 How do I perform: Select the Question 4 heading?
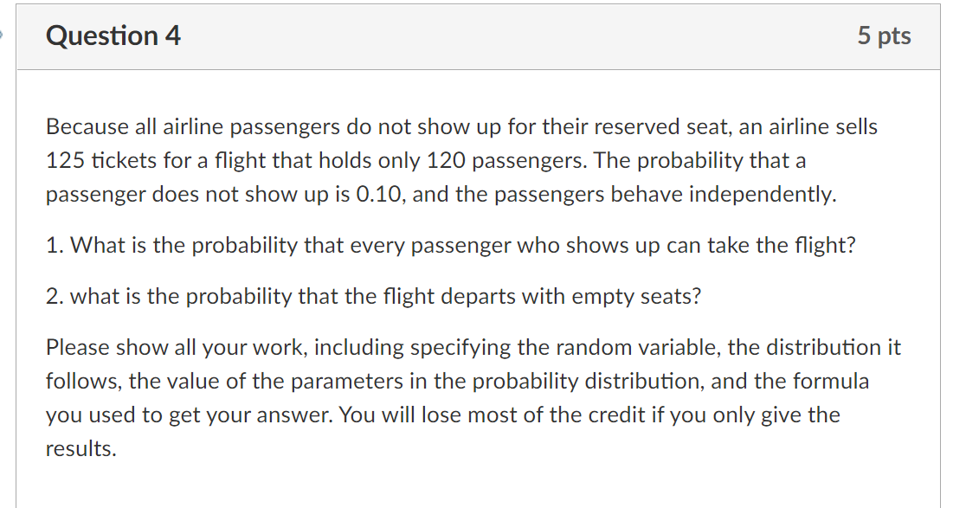[x=113, y=35]
